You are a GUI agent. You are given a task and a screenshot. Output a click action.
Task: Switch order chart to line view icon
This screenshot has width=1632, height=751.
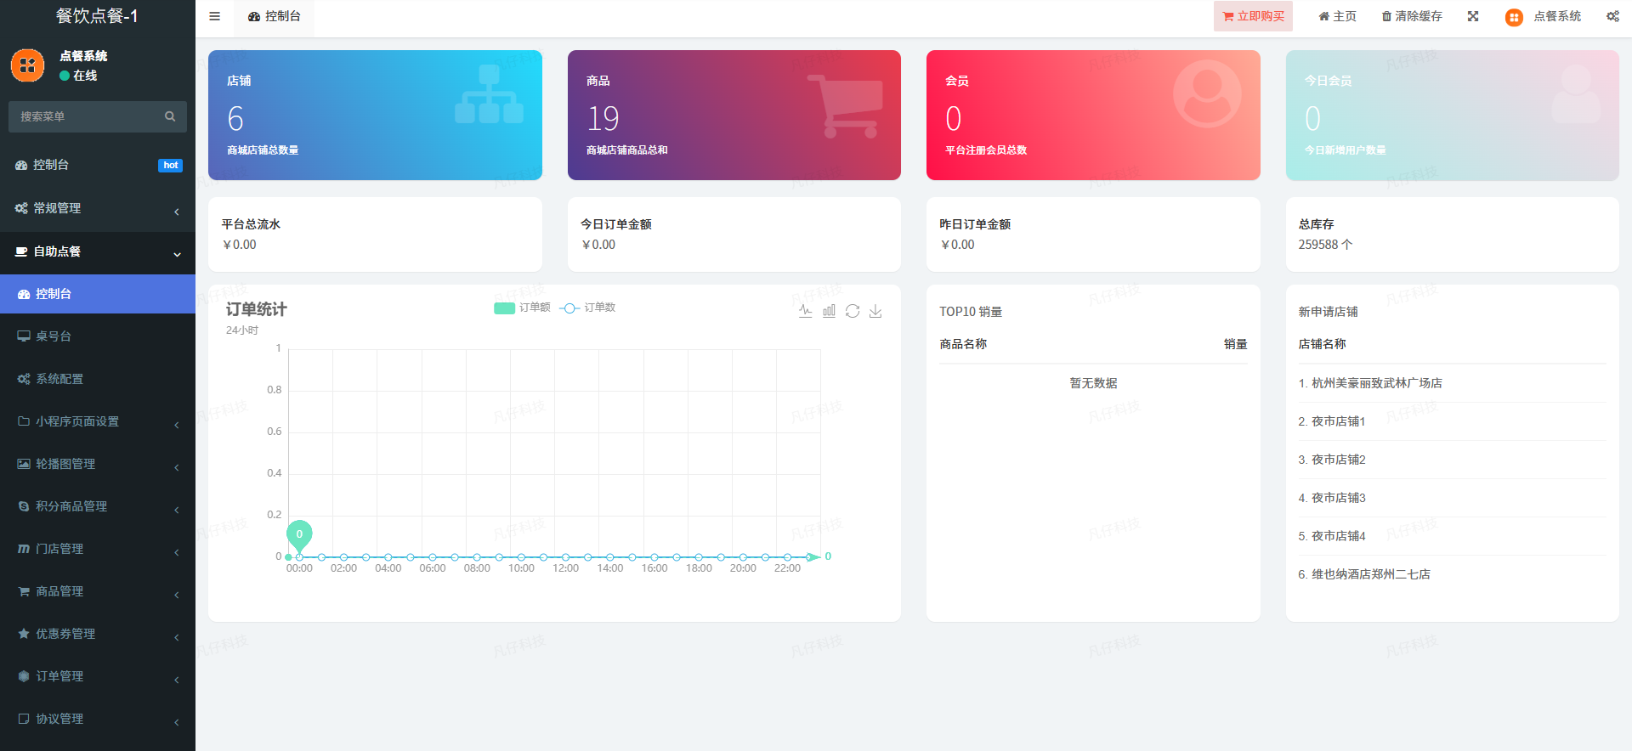805,311
